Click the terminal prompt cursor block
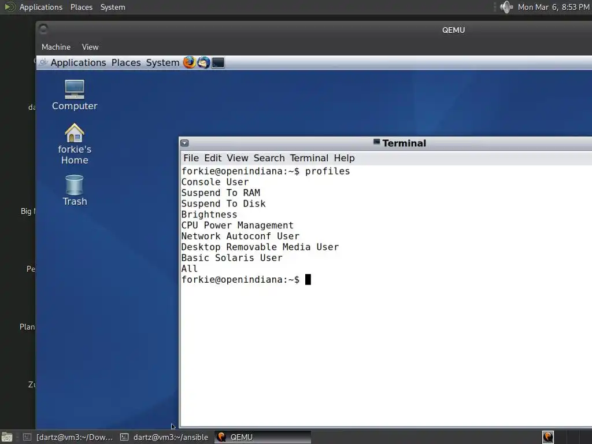This screenshot has height=444, width=592. coord(308,279)
